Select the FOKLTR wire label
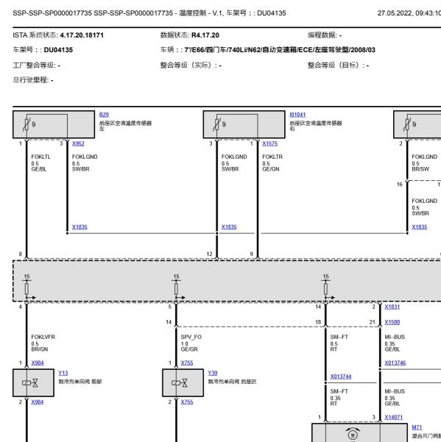Image resolution: width=441 pixels, height=442 pixels. (272, 157)
